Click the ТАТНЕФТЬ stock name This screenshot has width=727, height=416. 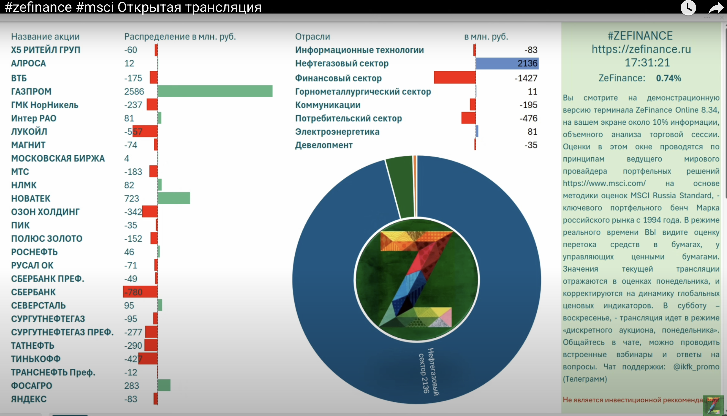tap(32, 346)
